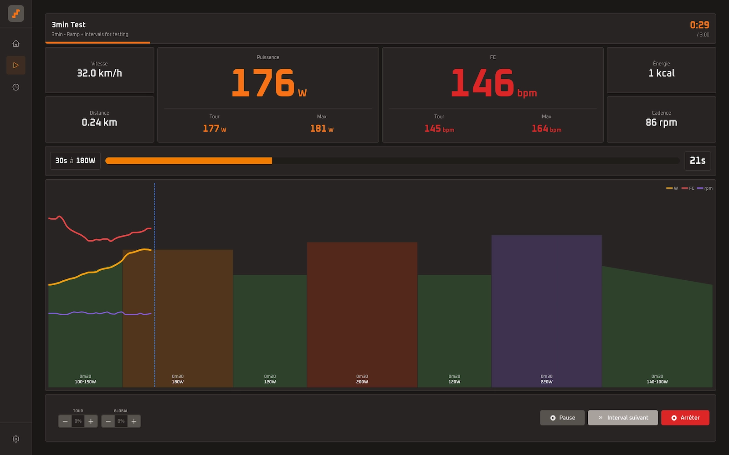
Task: Click the 21s remaining time badge
Action: click(698, 161)
